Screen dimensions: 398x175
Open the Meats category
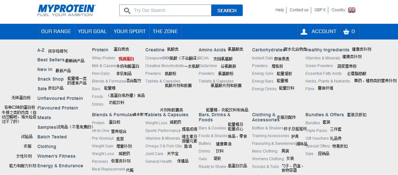click(44, 118)
